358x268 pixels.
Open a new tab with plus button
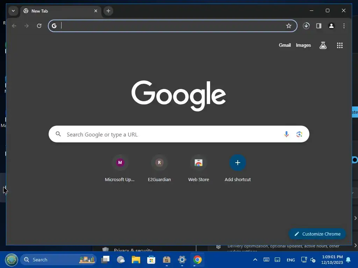pyautogui.click(x=108, y=11)
